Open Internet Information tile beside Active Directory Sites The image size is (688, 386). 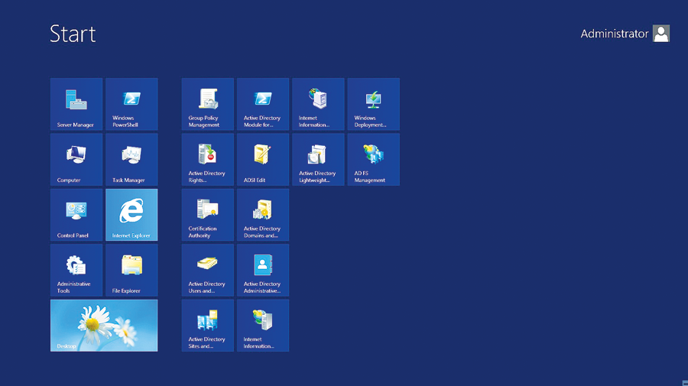tap(263, 326)
